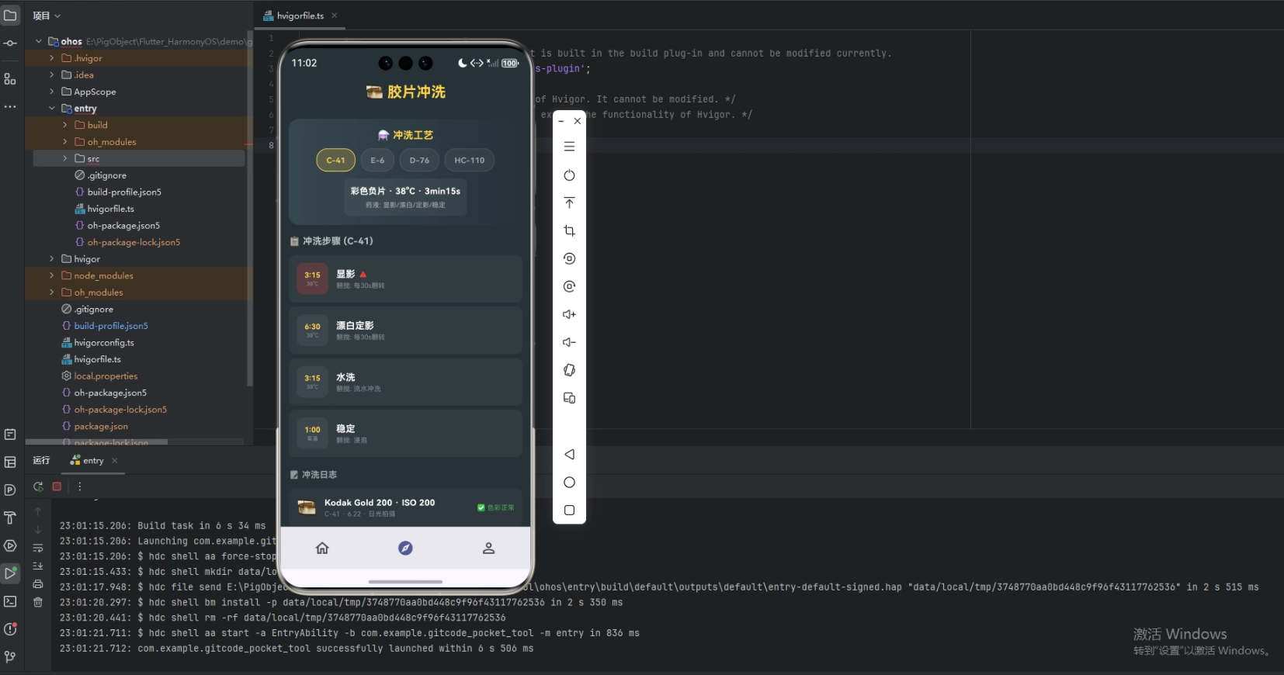Stop the running entry process
The width and height of the screenshot is (1284, 675).
click(57, 486)
